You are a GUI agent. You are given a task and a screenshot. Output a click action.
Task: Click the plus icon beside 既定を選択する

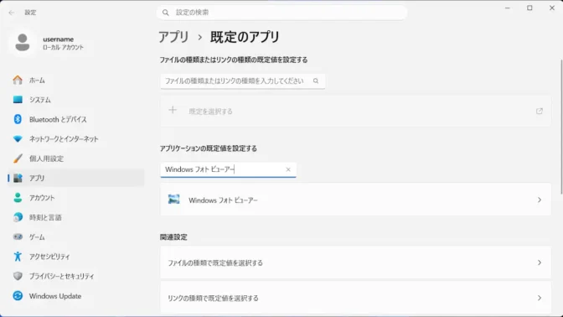[x=173, y=110]
